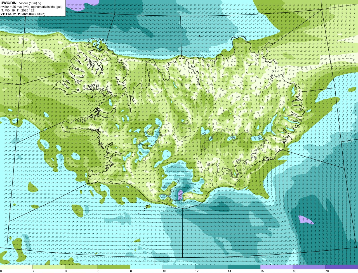Choose the 18–20 m/s medium purple legend swatch
The height and width of the screenshot is (273, 358).
309,267
